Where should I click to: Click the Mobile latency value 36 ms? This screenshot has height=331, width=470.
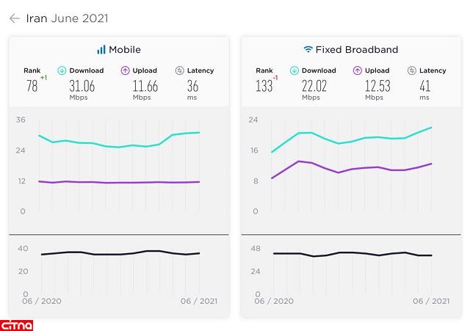(x=192, y=87)
